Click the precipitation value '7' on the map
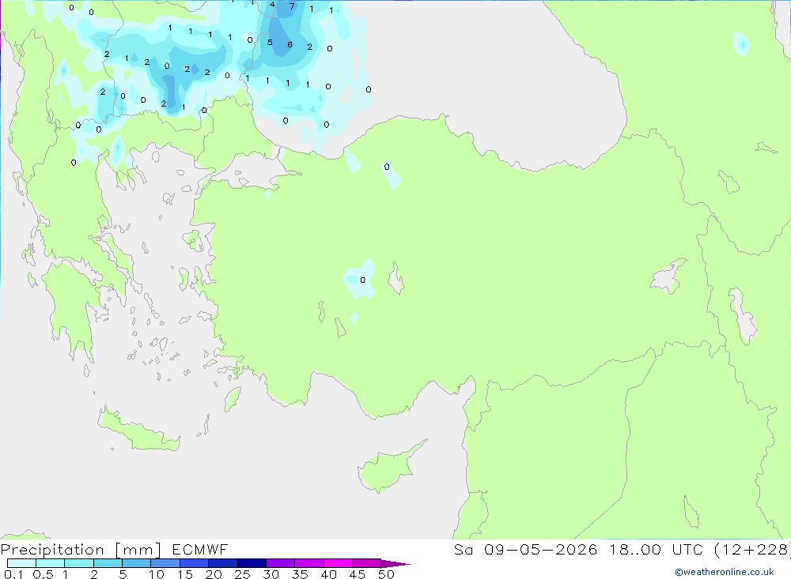 (292, 6)
